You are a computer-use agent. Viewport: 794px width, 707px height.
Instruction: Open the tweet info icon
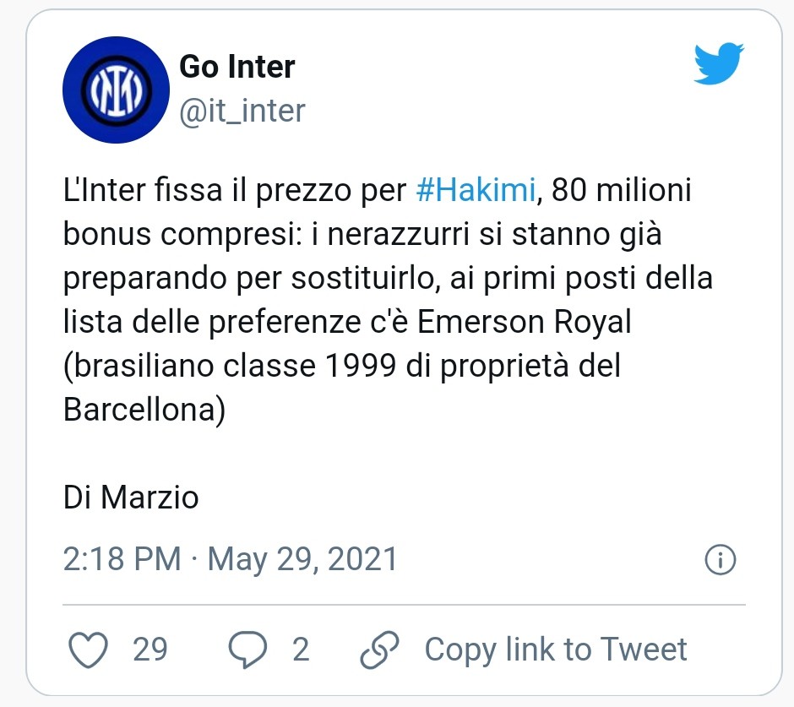click(x=720, y=559)
